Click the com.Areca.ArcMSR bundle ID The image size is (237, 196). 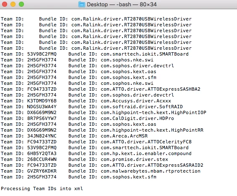pyautogui.click(x=124, y=136)
